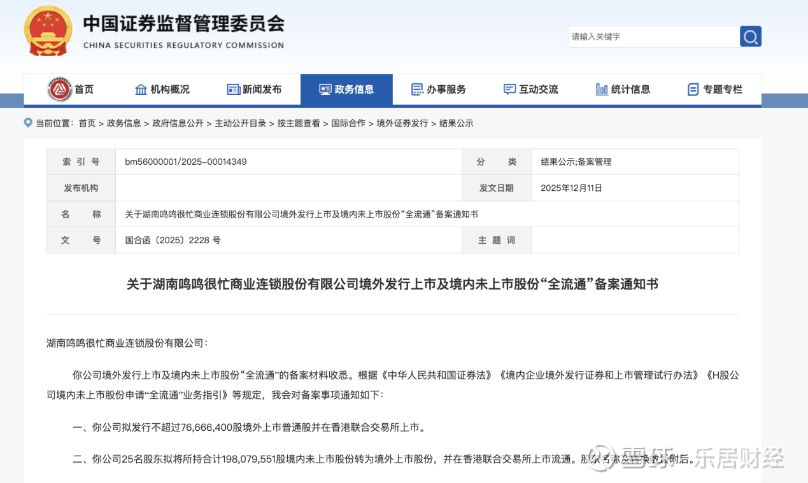Open the 专题专栏 navigation tab
Image resolution: width=808 pixels, height=483 pixels.
click(715, 89)
